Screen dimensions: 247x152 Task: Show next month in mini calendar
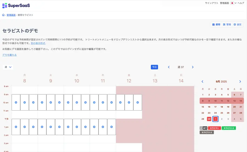click(240, 81)
